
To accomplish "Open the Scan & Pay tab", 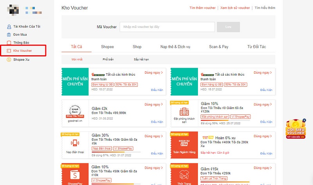I will coord(219,47).
